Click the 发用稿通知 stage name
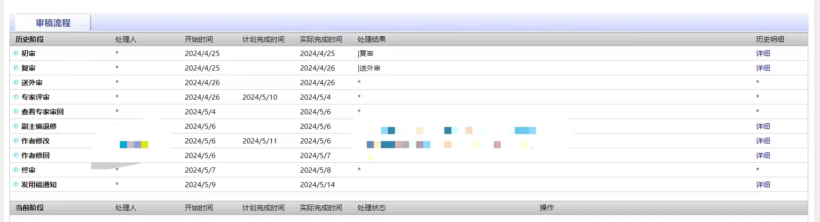This screenshot has height=222, width=820. [x=39, y=185]
